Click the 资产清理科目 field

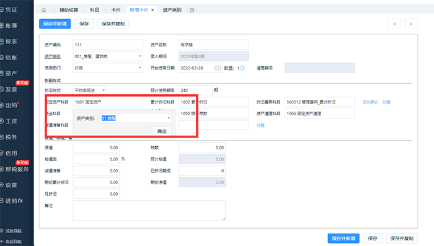(x=320, y=113)
